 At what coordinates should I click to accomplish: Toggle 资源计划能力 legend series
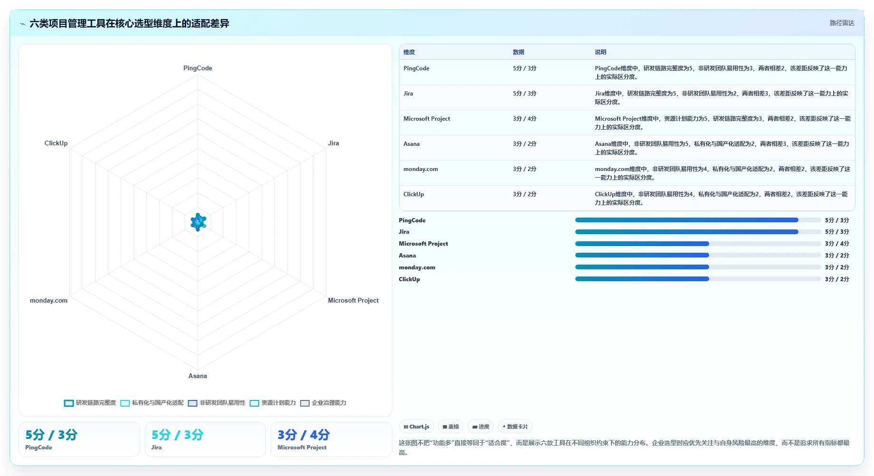tap(273, 403)
